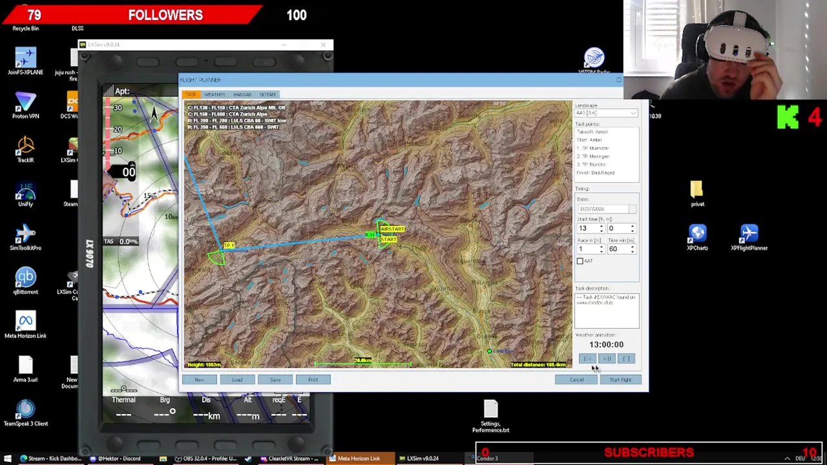Click the Windows Start button
This screenshot has height=465, width=827.
(8, 459)
